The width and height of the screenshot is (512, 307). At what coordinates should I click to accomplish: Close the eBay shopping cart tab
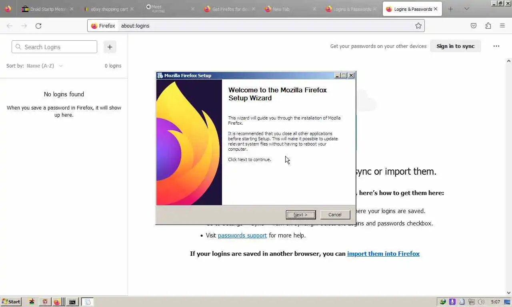pos(132,9)
